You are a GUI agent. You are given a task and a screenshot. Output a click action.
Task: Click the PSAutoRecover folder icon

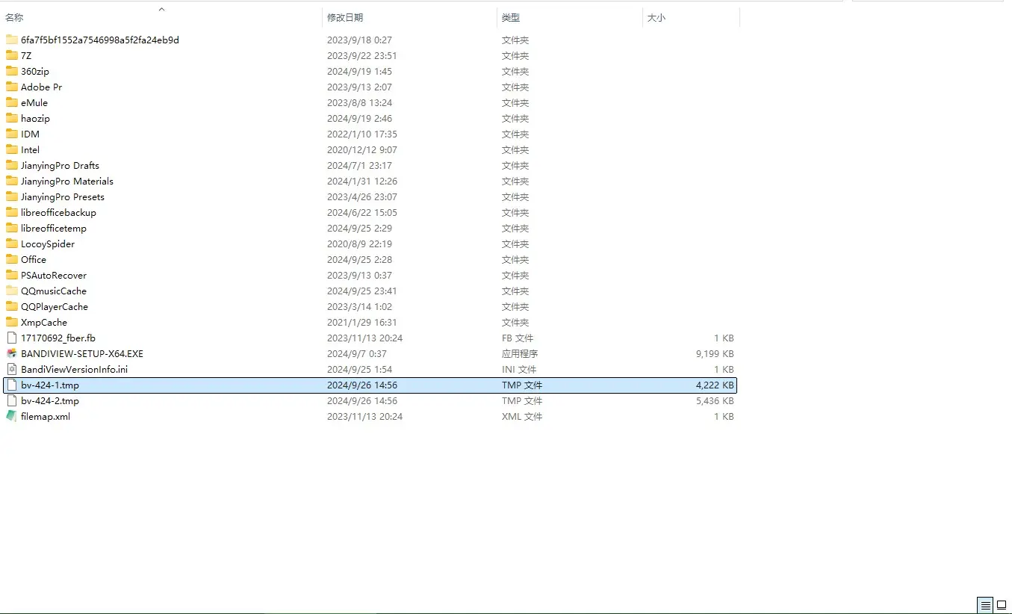pos(11,275)
